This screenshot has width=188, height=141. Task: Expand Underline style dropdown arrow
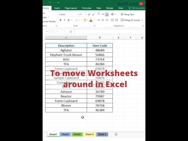72,20
